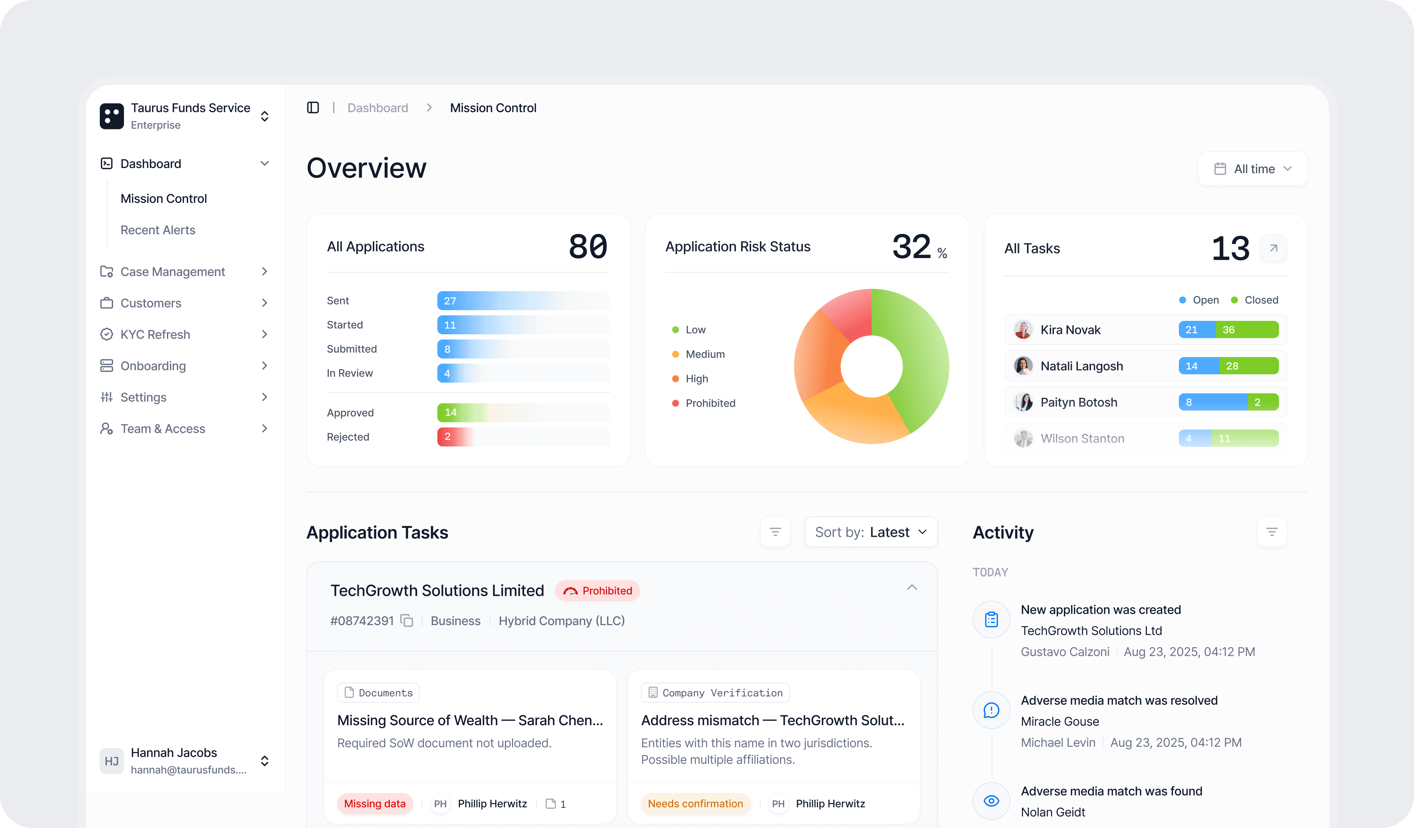Click the Case Management folder icon
This screenshot has width=1414, height=828.
(x=107, y=271)
